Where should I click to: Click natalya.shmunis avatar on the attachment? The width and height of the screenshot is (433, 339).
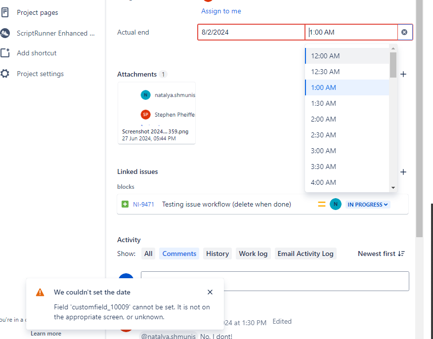(145, 94)
